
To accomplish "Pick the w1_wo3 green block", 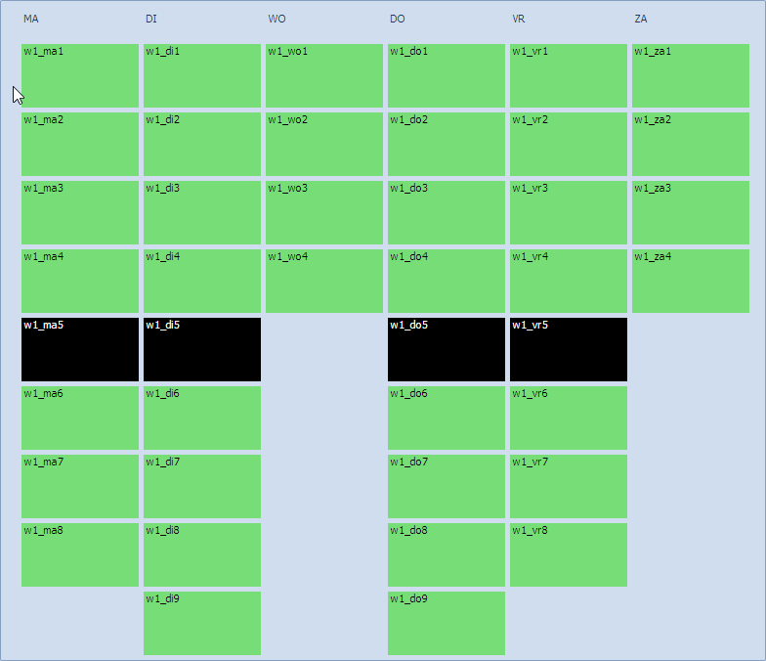I will (x=324, y=213).
